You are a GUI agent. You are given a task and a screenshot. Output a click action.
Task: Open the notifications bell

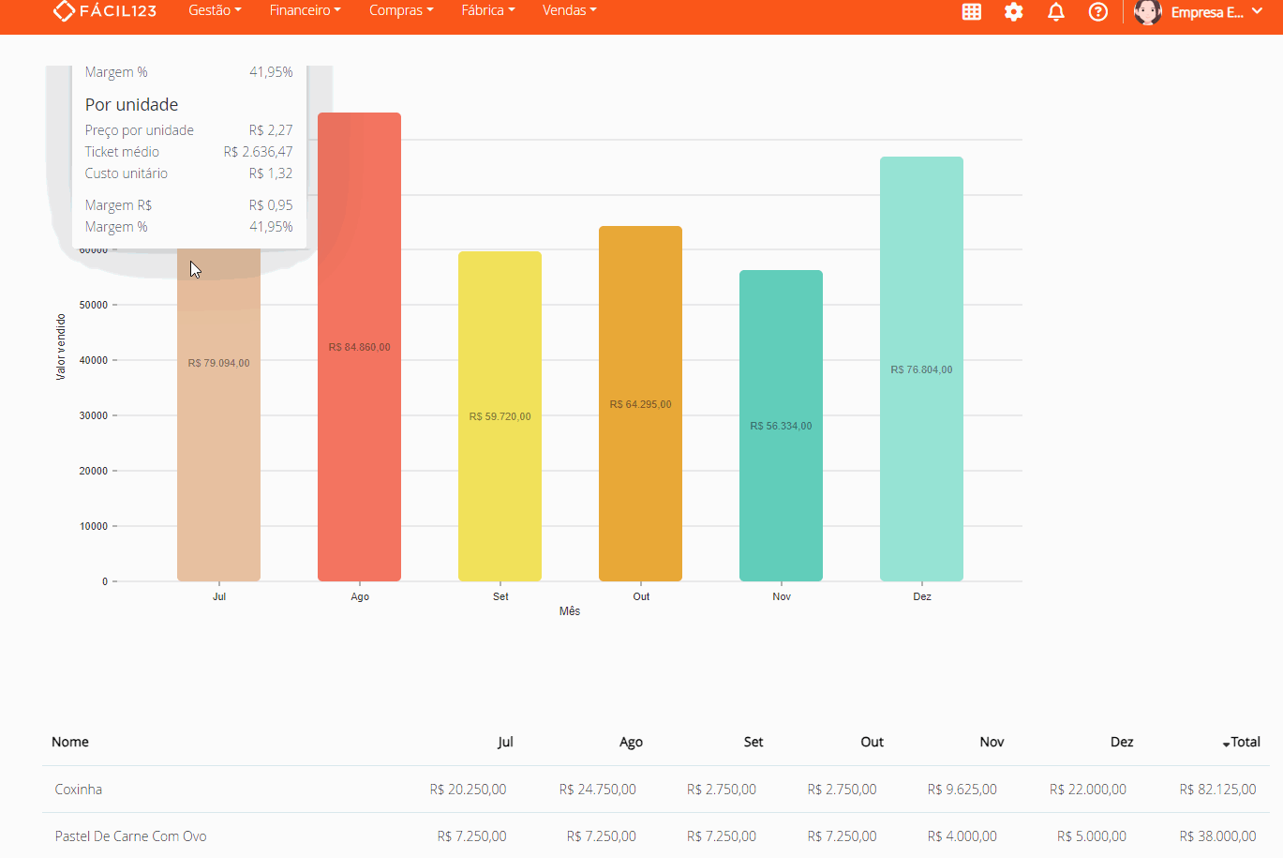click(1056, 12)
